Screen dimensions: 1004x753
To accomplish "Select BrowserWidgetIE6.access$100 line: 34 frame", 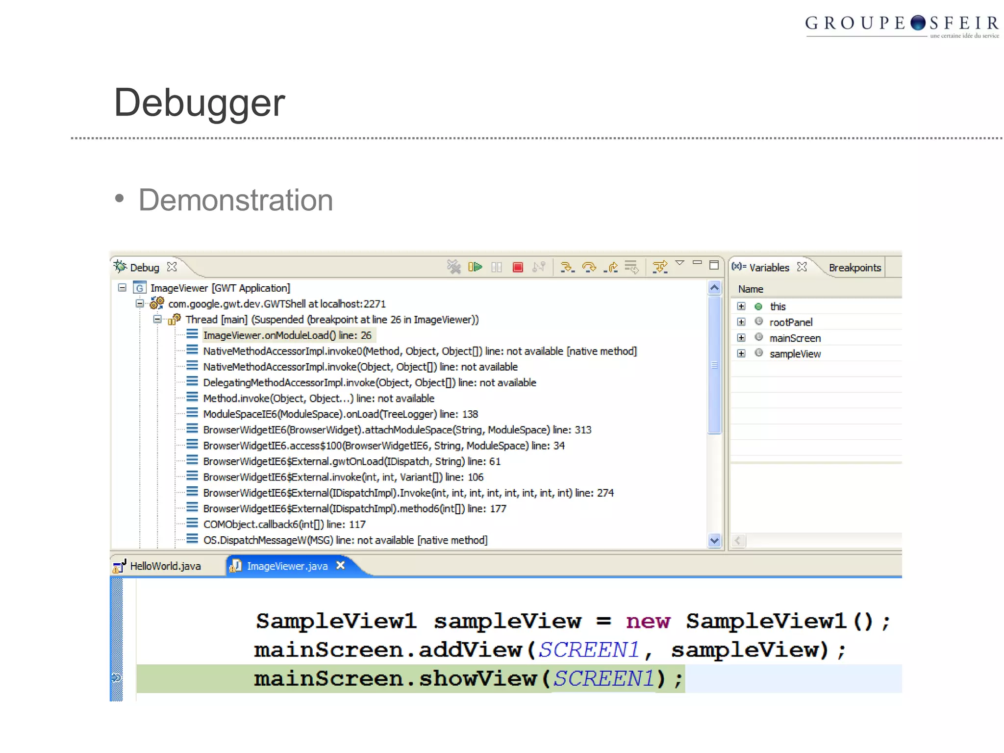I will pos(384,446).
